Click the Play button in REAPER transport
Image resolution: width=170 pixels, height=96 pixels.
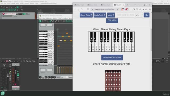10,61
